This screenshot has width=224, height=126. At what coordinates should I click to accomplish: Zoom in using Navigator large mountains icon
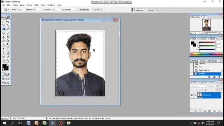[219, 33]
